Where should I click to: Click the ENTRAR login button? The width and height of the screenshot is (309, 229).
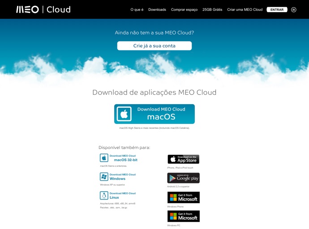click(277, 9)
